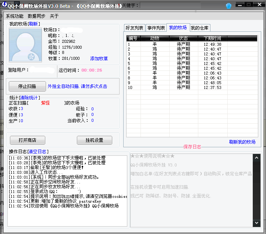Open the 系统功能 menu
Image resolution: width=266 pixels, height=234 pixels.
click(15, 16)
